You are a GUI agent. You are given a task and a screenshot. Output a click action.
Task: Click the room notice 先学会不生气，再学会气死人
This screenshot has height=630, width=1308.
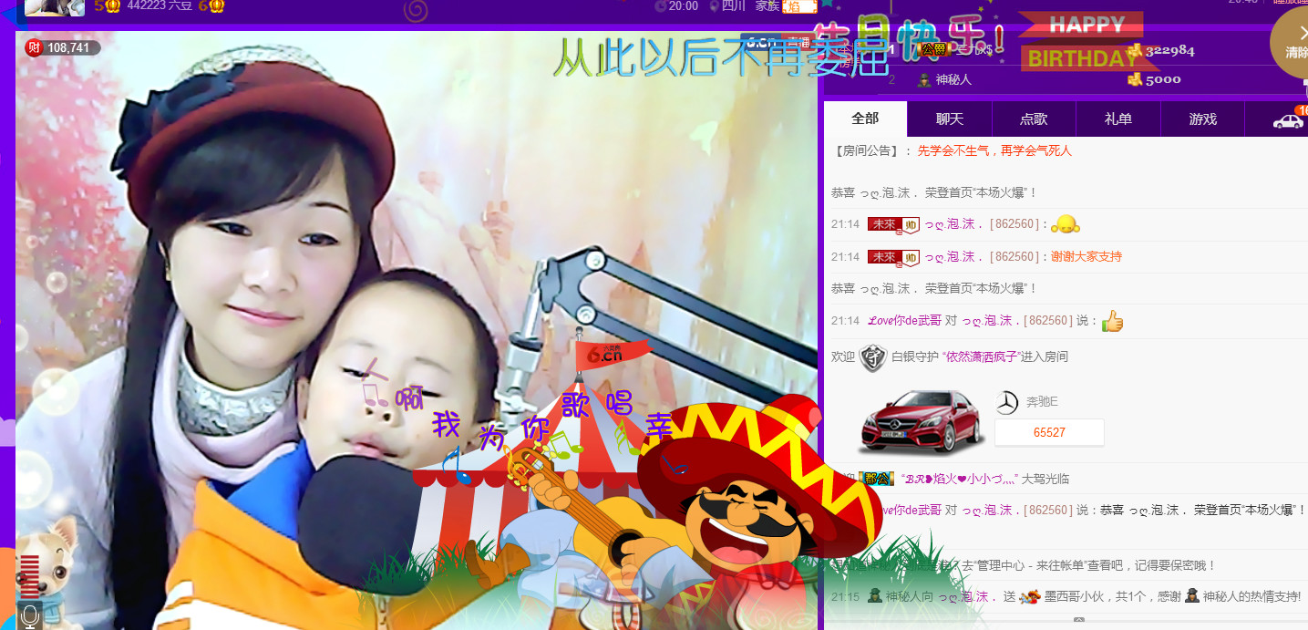point(994,150)
